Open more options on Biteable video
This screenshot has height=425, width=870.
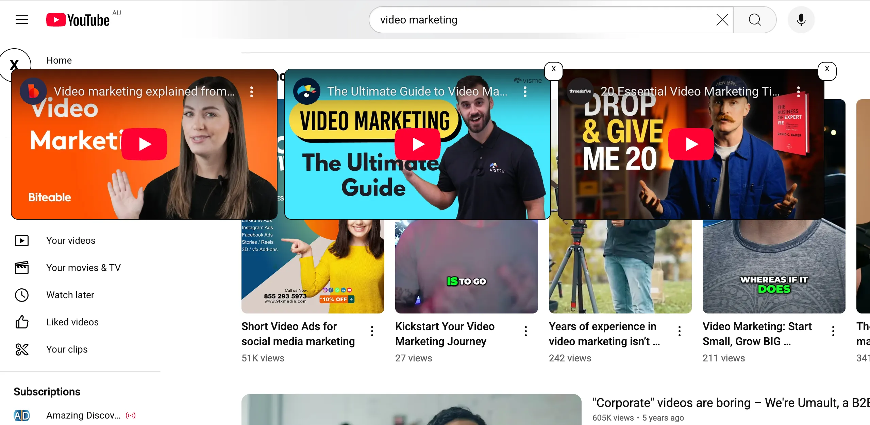tap(252, 91)
